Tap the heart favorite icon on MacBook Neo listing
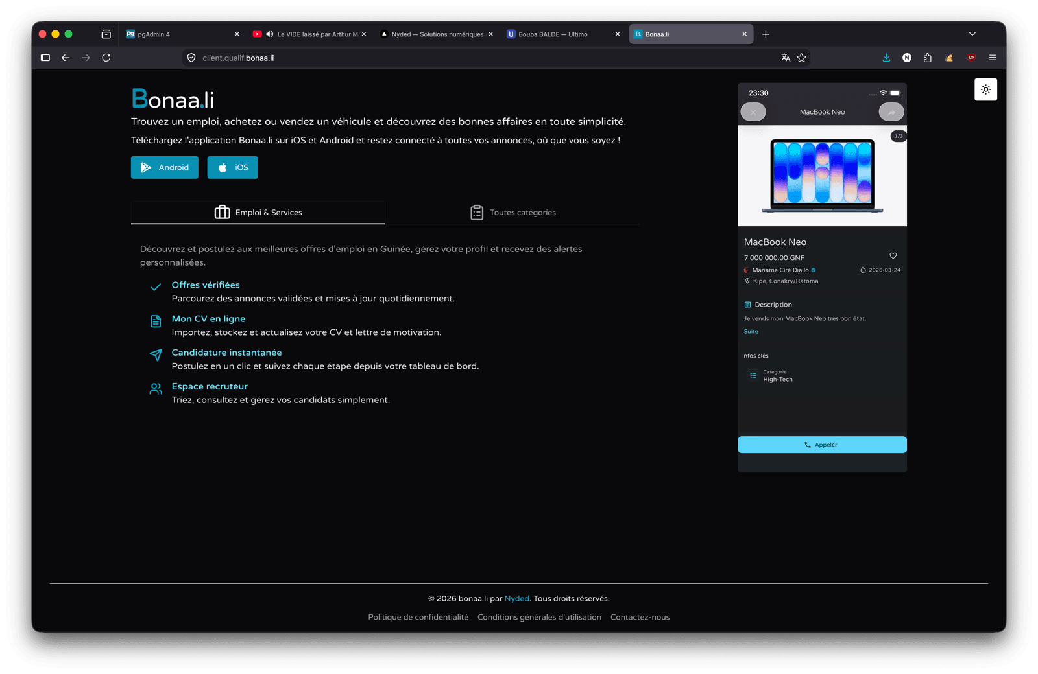 [x=893, y=256]
